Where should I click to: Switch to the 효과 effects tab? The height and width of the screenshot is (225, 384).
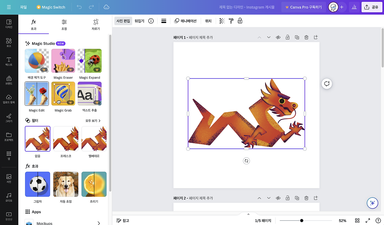pyautogui.click(x=34, y=25)
